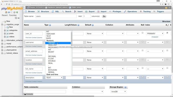
Task: Click the browser back arrow
Action: [x=2, y=4]
